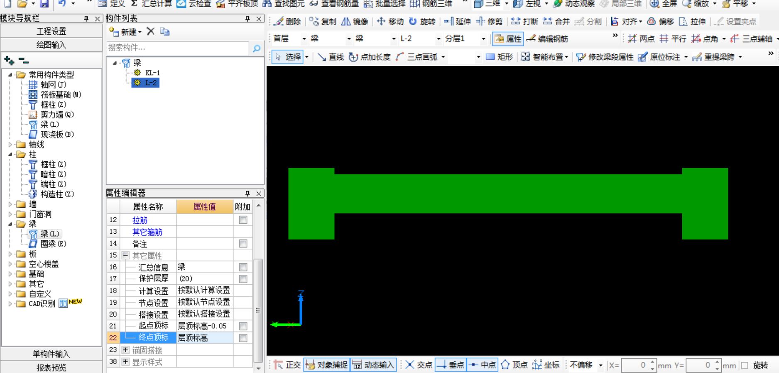This screenshot has width=779, height=373.
Task: Open the 首层 floor dropdown
Action: click(x=304, y=39)
